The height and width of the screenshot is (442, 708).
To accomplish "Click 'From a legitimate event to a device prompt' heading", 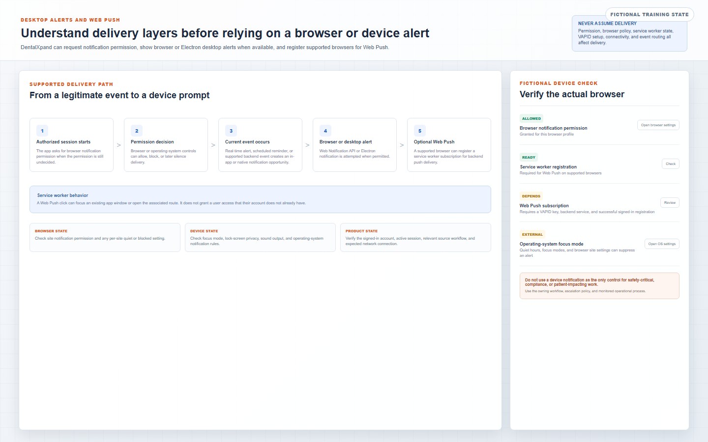I will click(x=119, y=95).
